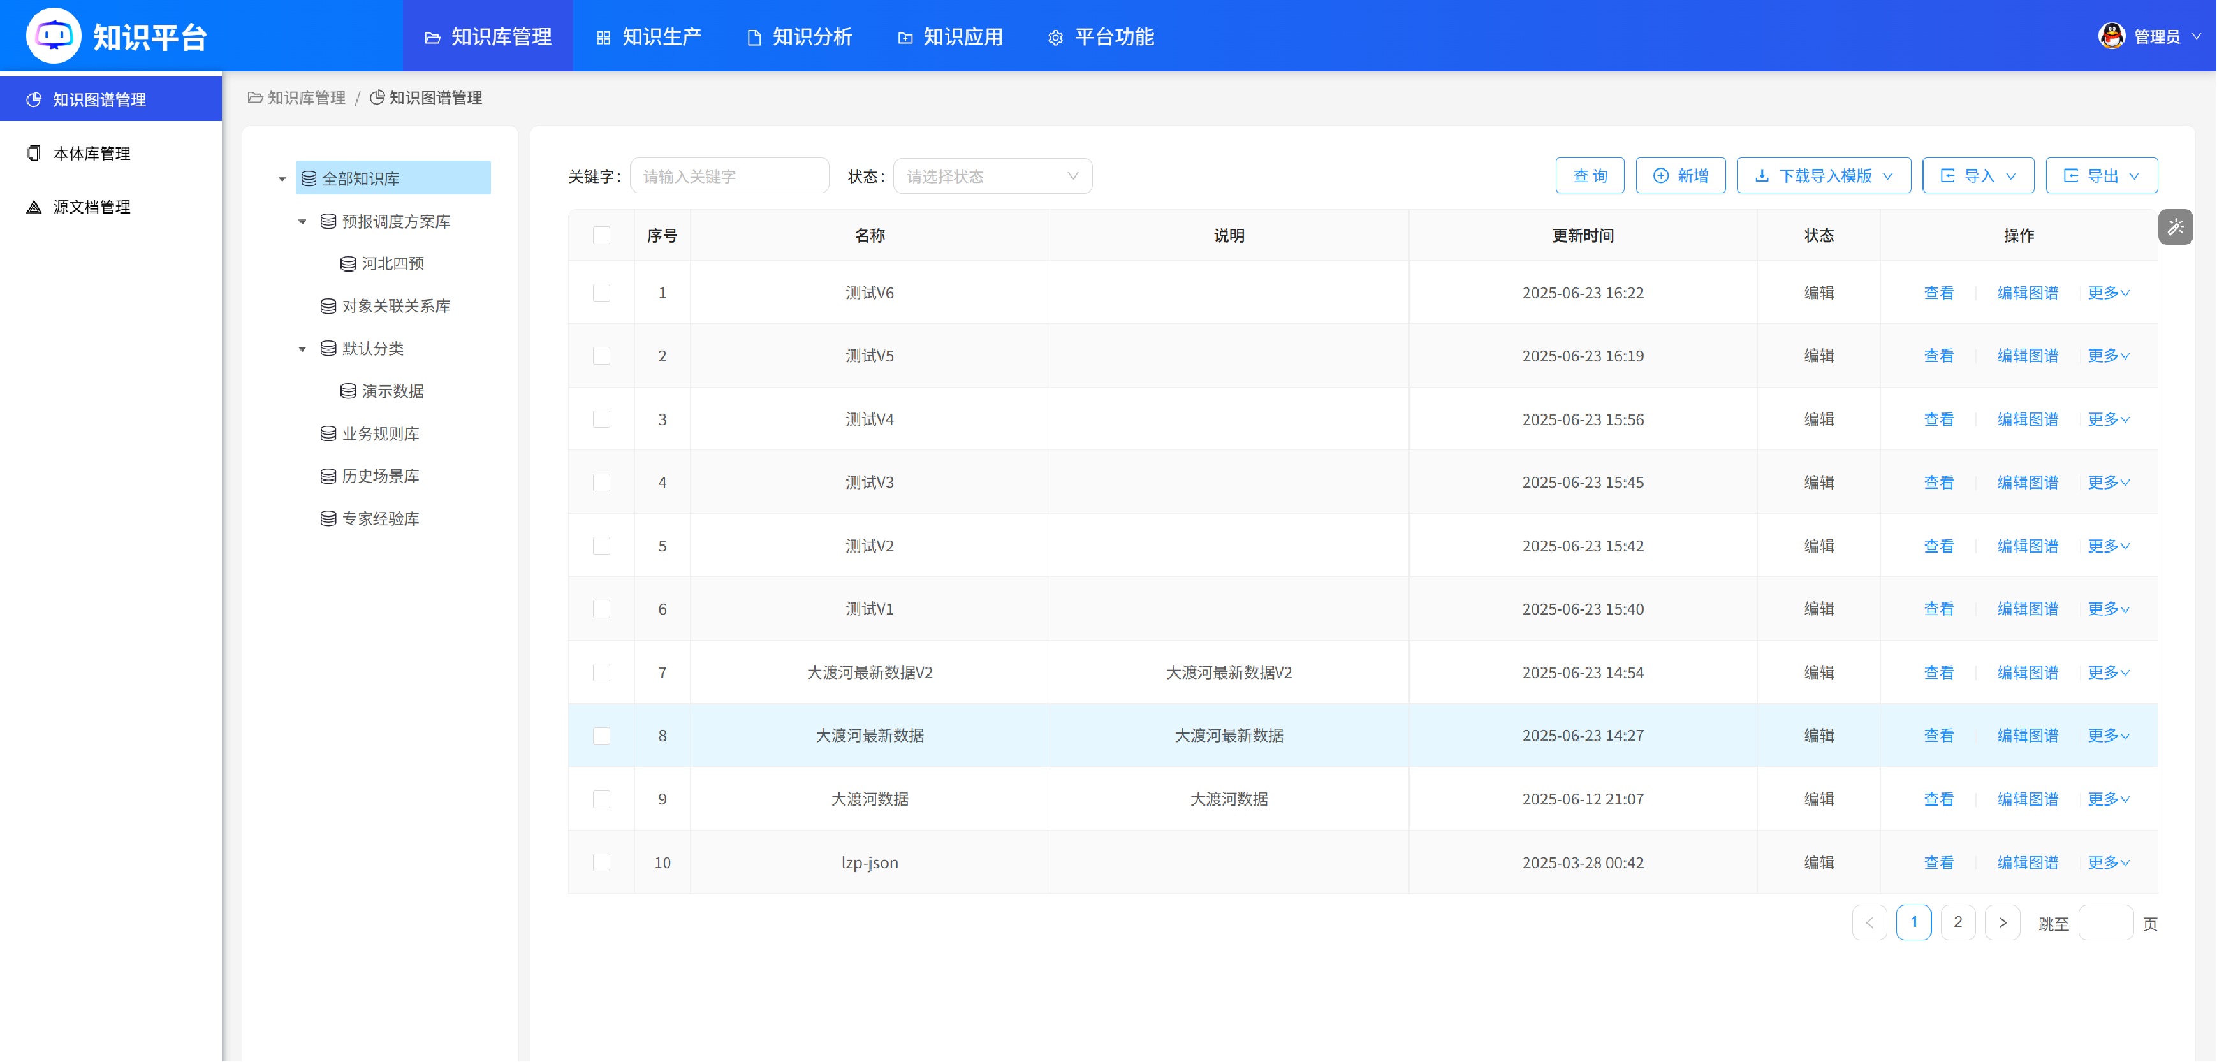The height and width of the screenshot is (1062, 2217).
Task: Switch to 知识分析 top tab
Action: pos(799,37)
